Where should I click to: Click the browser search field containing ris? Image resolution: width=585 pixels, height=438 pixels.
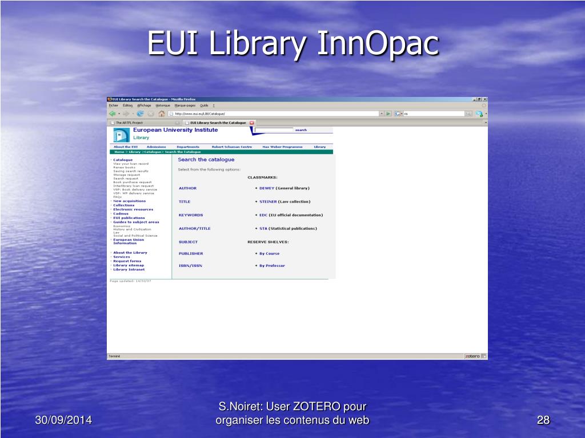click(x=434, y=113)
